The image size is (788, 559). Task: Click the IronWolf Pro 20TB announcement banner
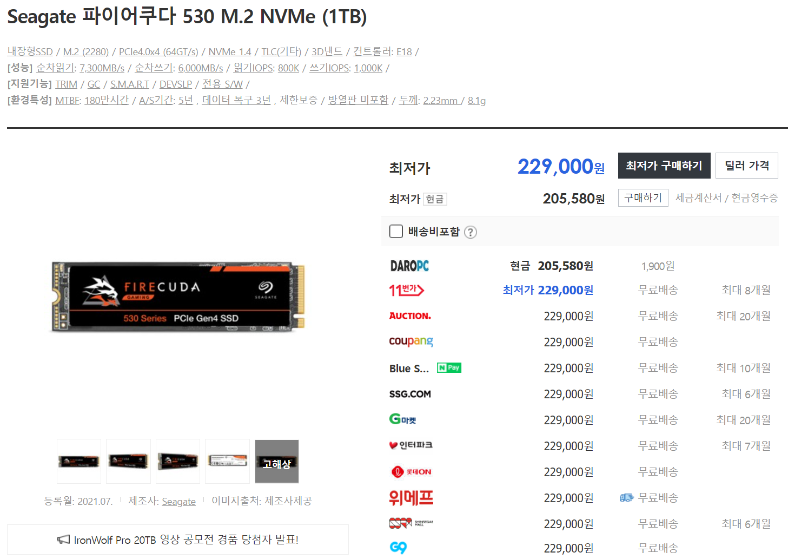(x=178, y=540)
